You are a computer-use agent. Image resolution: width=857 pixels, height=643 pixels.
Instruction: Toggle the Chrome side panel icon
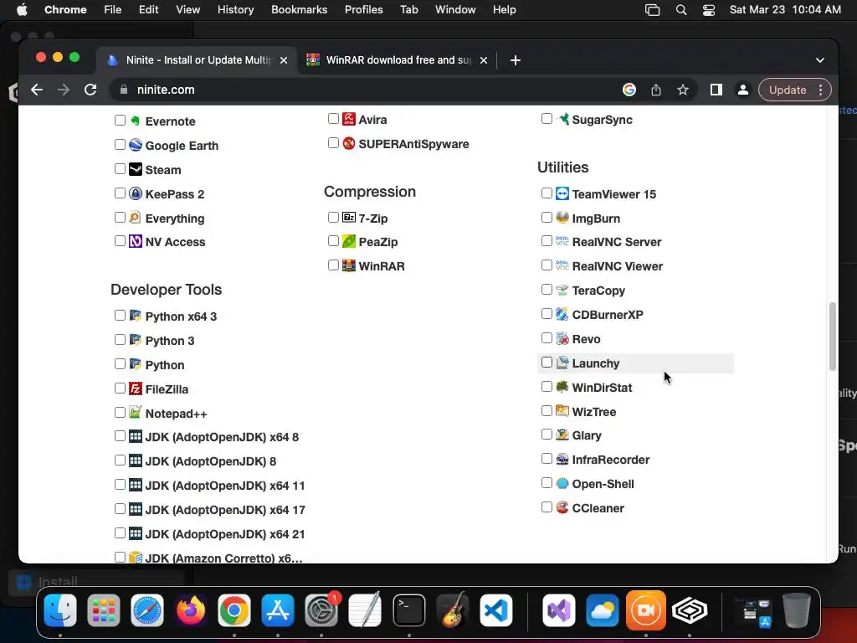point(716,90)
